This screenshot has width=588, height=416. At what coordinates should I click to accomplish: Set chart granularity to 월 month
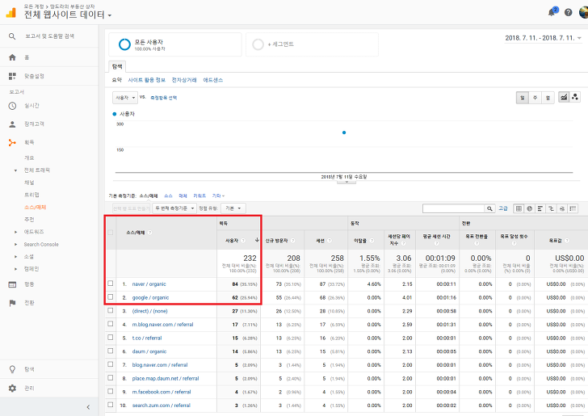click(548, 98)
